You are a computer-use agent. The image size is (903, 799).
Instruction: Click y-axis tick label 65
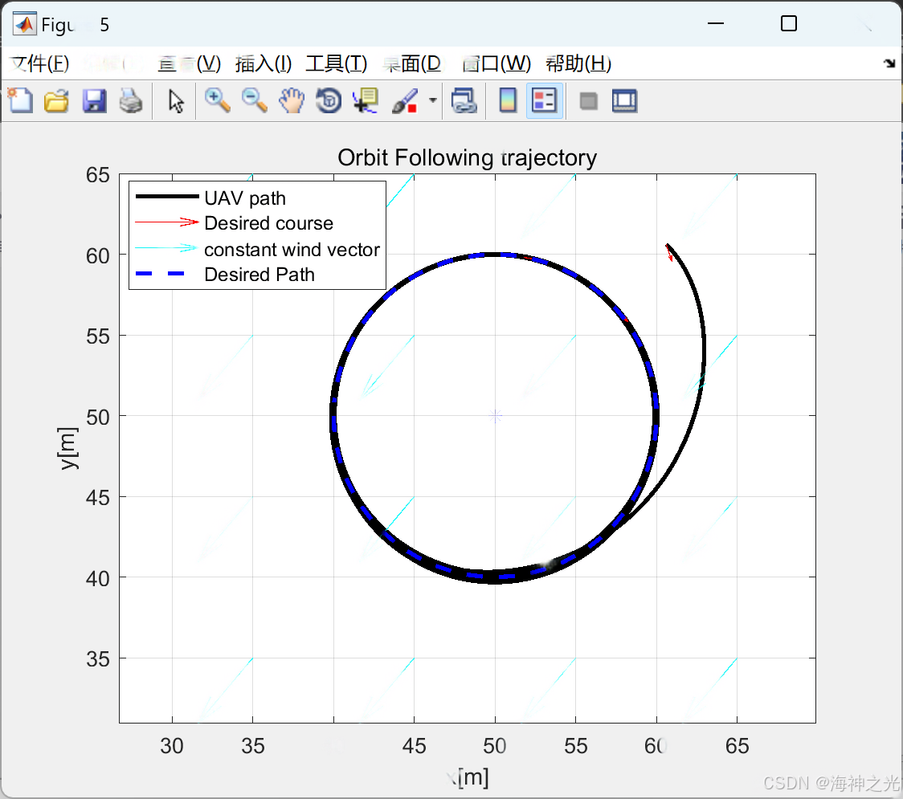[x=97, y=175]
